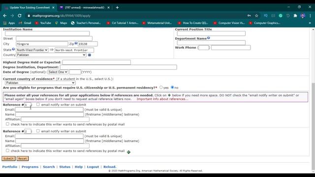Image resolution: width=315 pixels, height=177 pixels.
Task: Open Cst Tutorial 1 Antenna bookmark
Action: click(x=123, y=23)
